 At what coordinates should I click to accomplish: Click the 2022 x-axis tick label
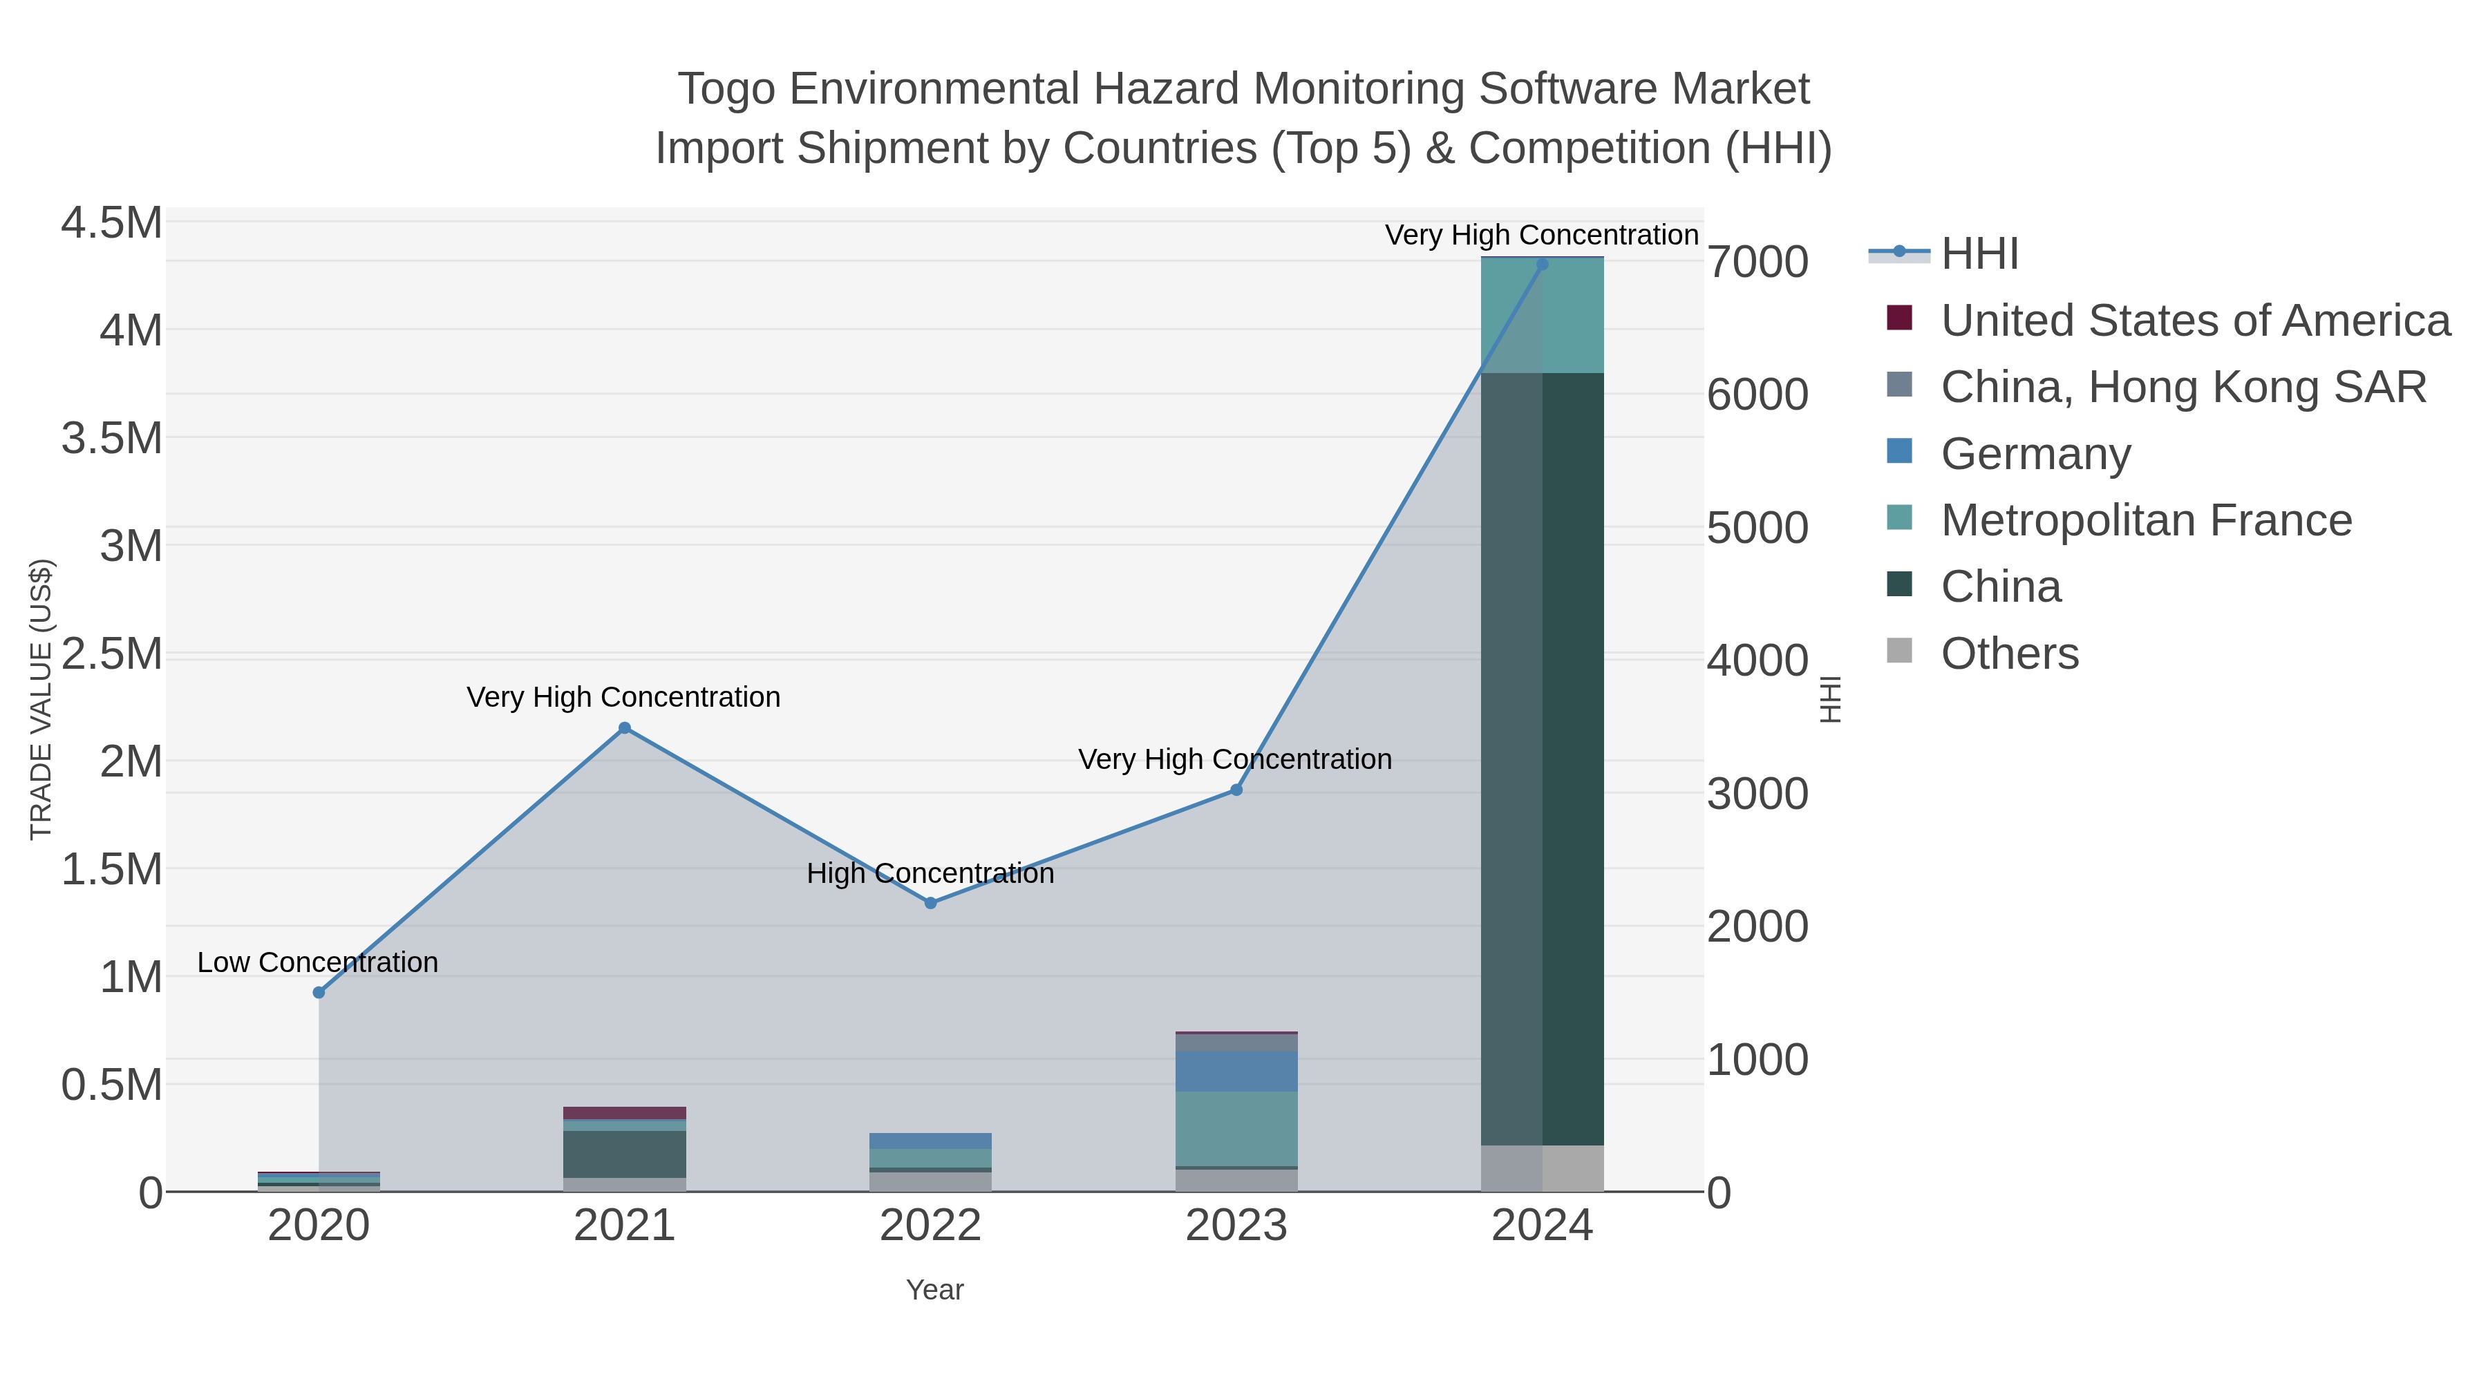[931, 1226]
